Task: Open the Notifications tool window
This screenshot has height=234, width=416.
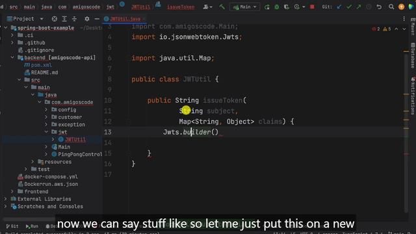Action: [x=413, y=96]
